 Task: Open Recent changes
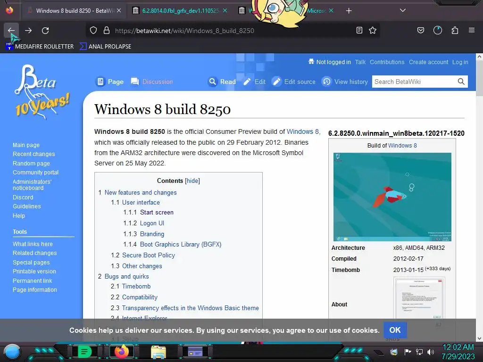click(34, 154)
